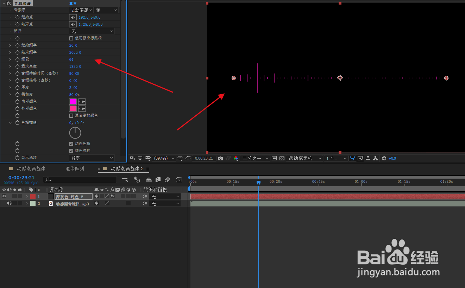Open the 源 source dropdown
465x288 pixels.
106,10
